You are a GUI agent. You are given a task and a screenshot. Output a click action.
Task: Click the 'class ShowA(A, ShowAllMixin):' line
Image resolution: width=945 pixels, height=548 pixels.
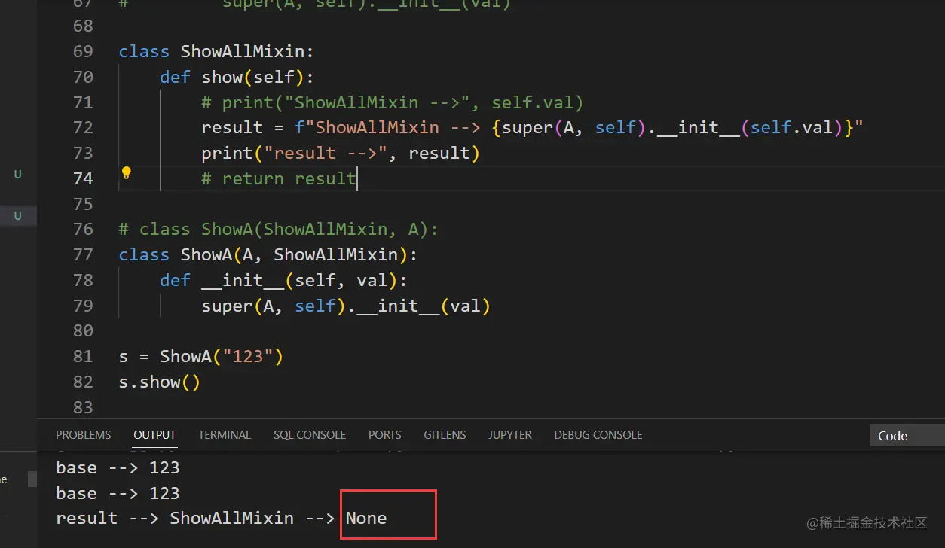268,255
